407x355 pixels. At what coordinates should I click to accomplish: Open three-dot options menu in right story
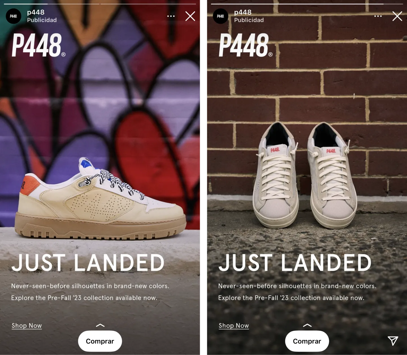click(378, 16)
